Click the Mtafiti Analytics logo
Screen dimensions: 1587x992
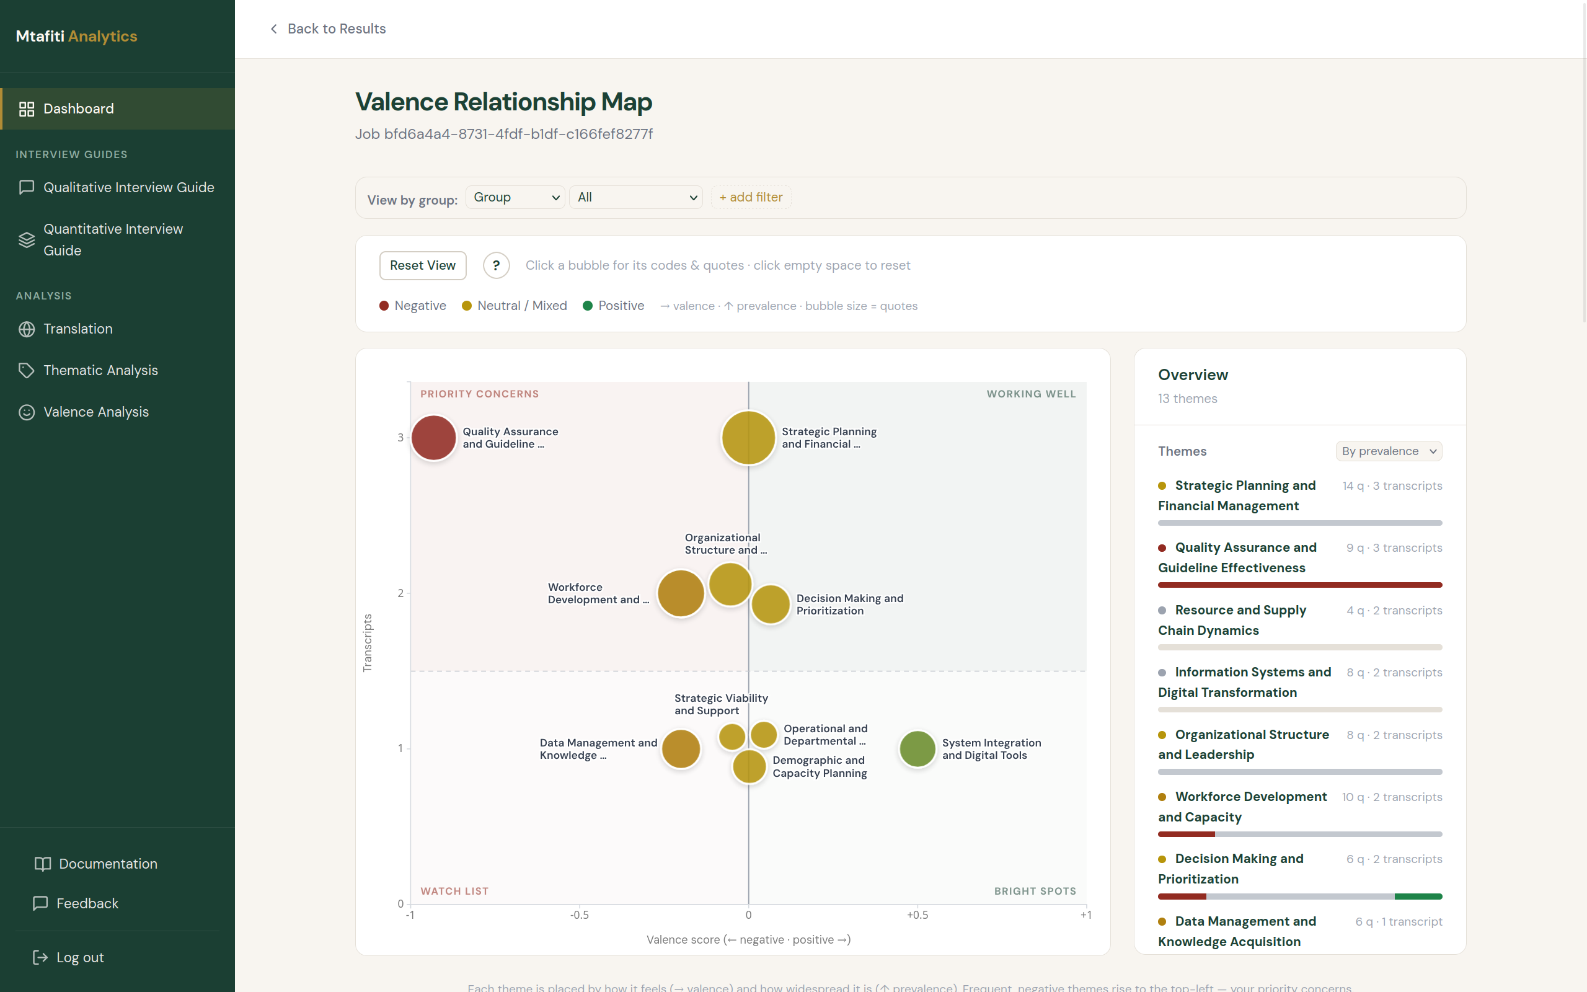coord(77,36)
